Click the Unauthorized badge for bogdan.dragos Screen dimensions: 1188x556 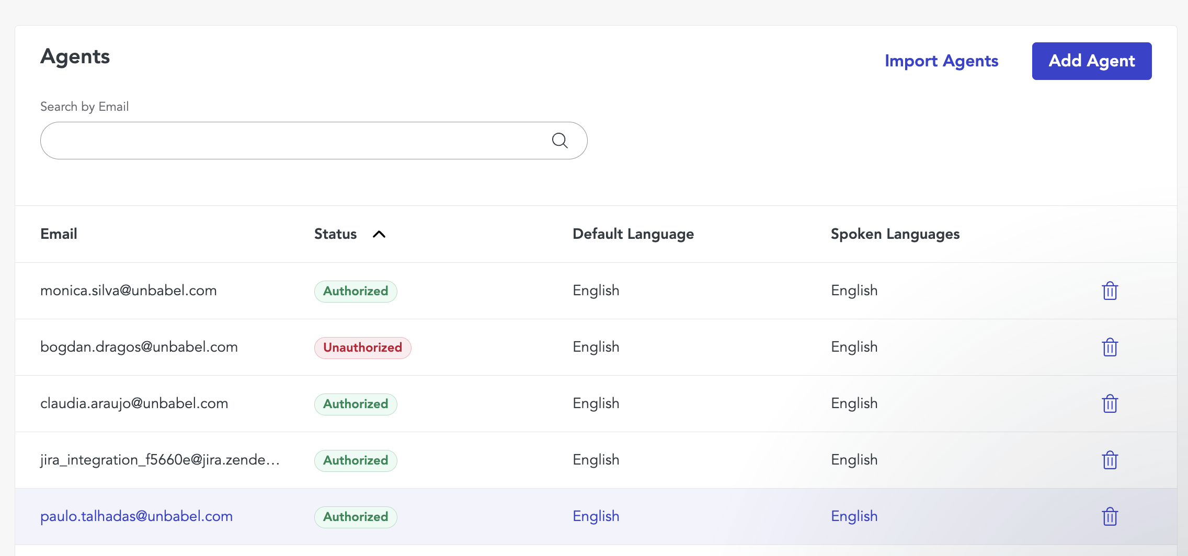[x=362, y=348]
